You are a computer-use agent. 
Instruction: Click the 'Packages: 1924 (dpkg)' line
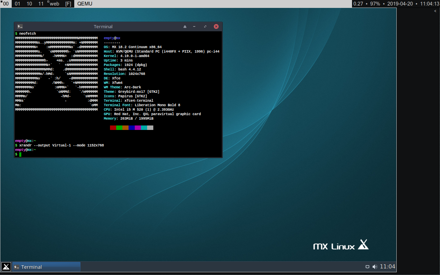point(125,65)
